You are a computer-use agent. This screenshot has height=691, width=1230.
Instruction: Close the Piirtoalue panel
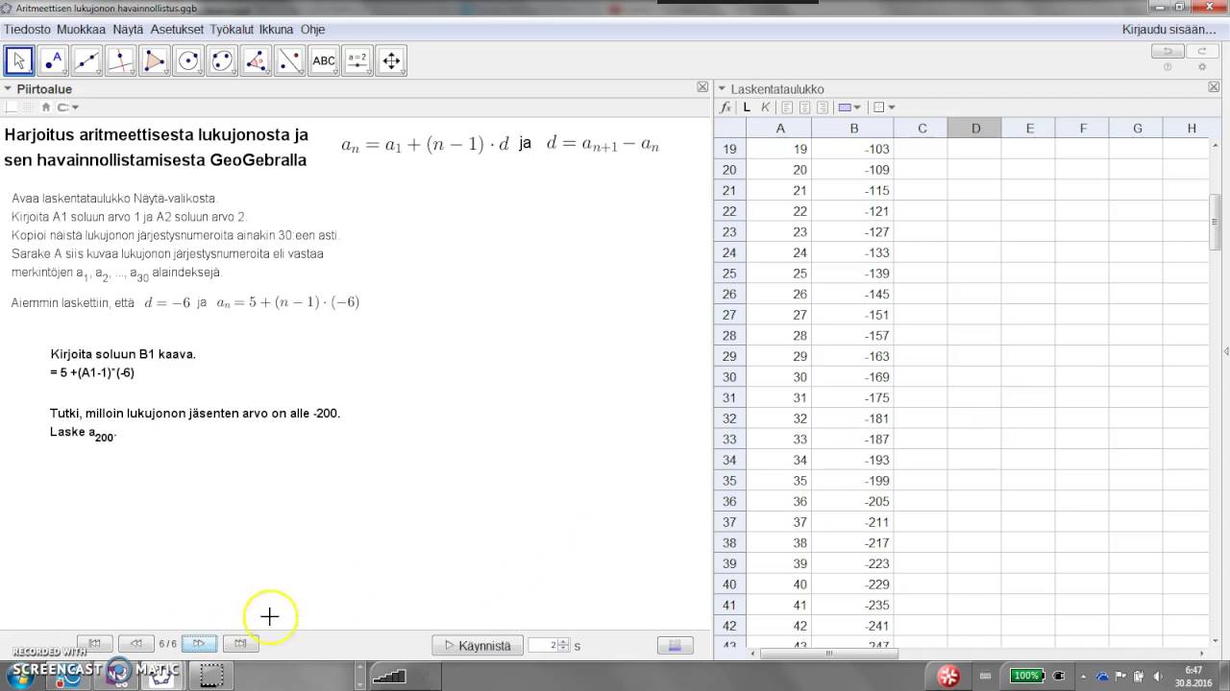pyautogui.click(x=702, y=87)
